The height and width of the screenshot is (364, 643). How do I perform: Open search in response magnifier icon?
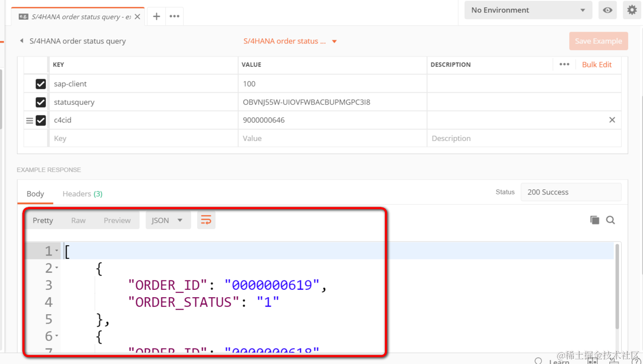[610, 220]
